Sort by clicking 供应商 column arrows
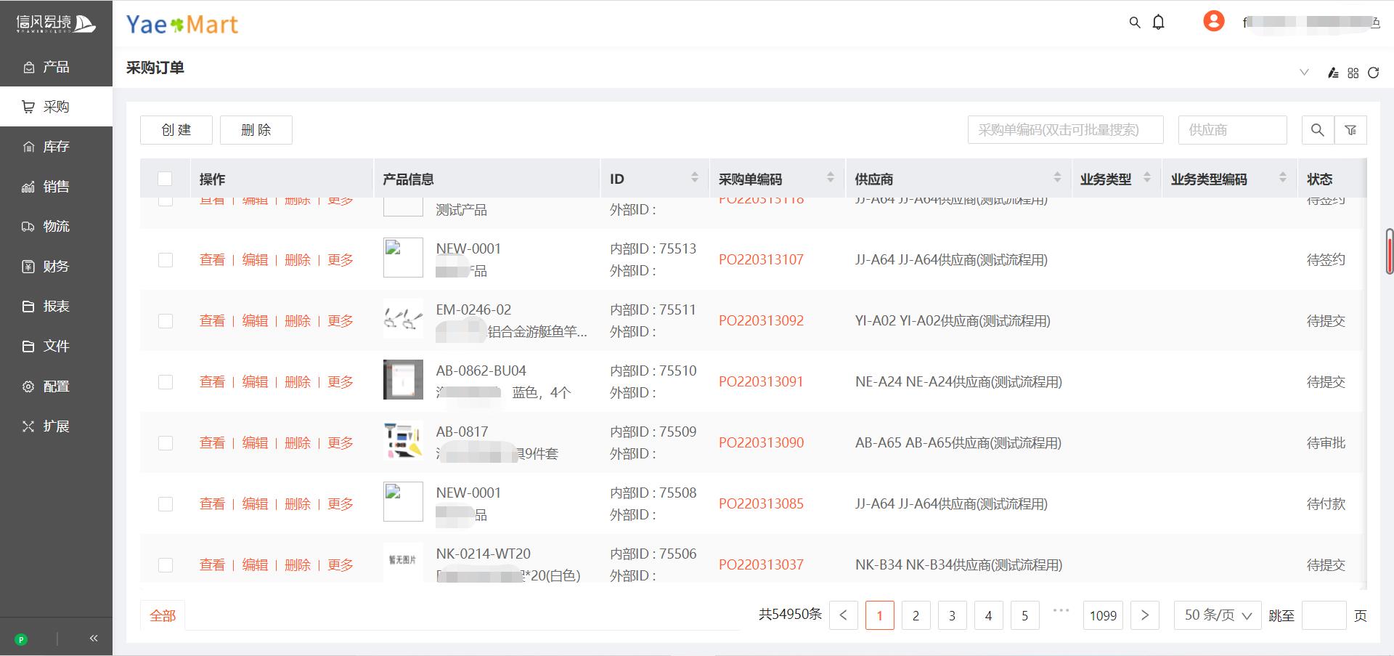This screenshot has height=656, width=1394. (x=1057, y=178)
